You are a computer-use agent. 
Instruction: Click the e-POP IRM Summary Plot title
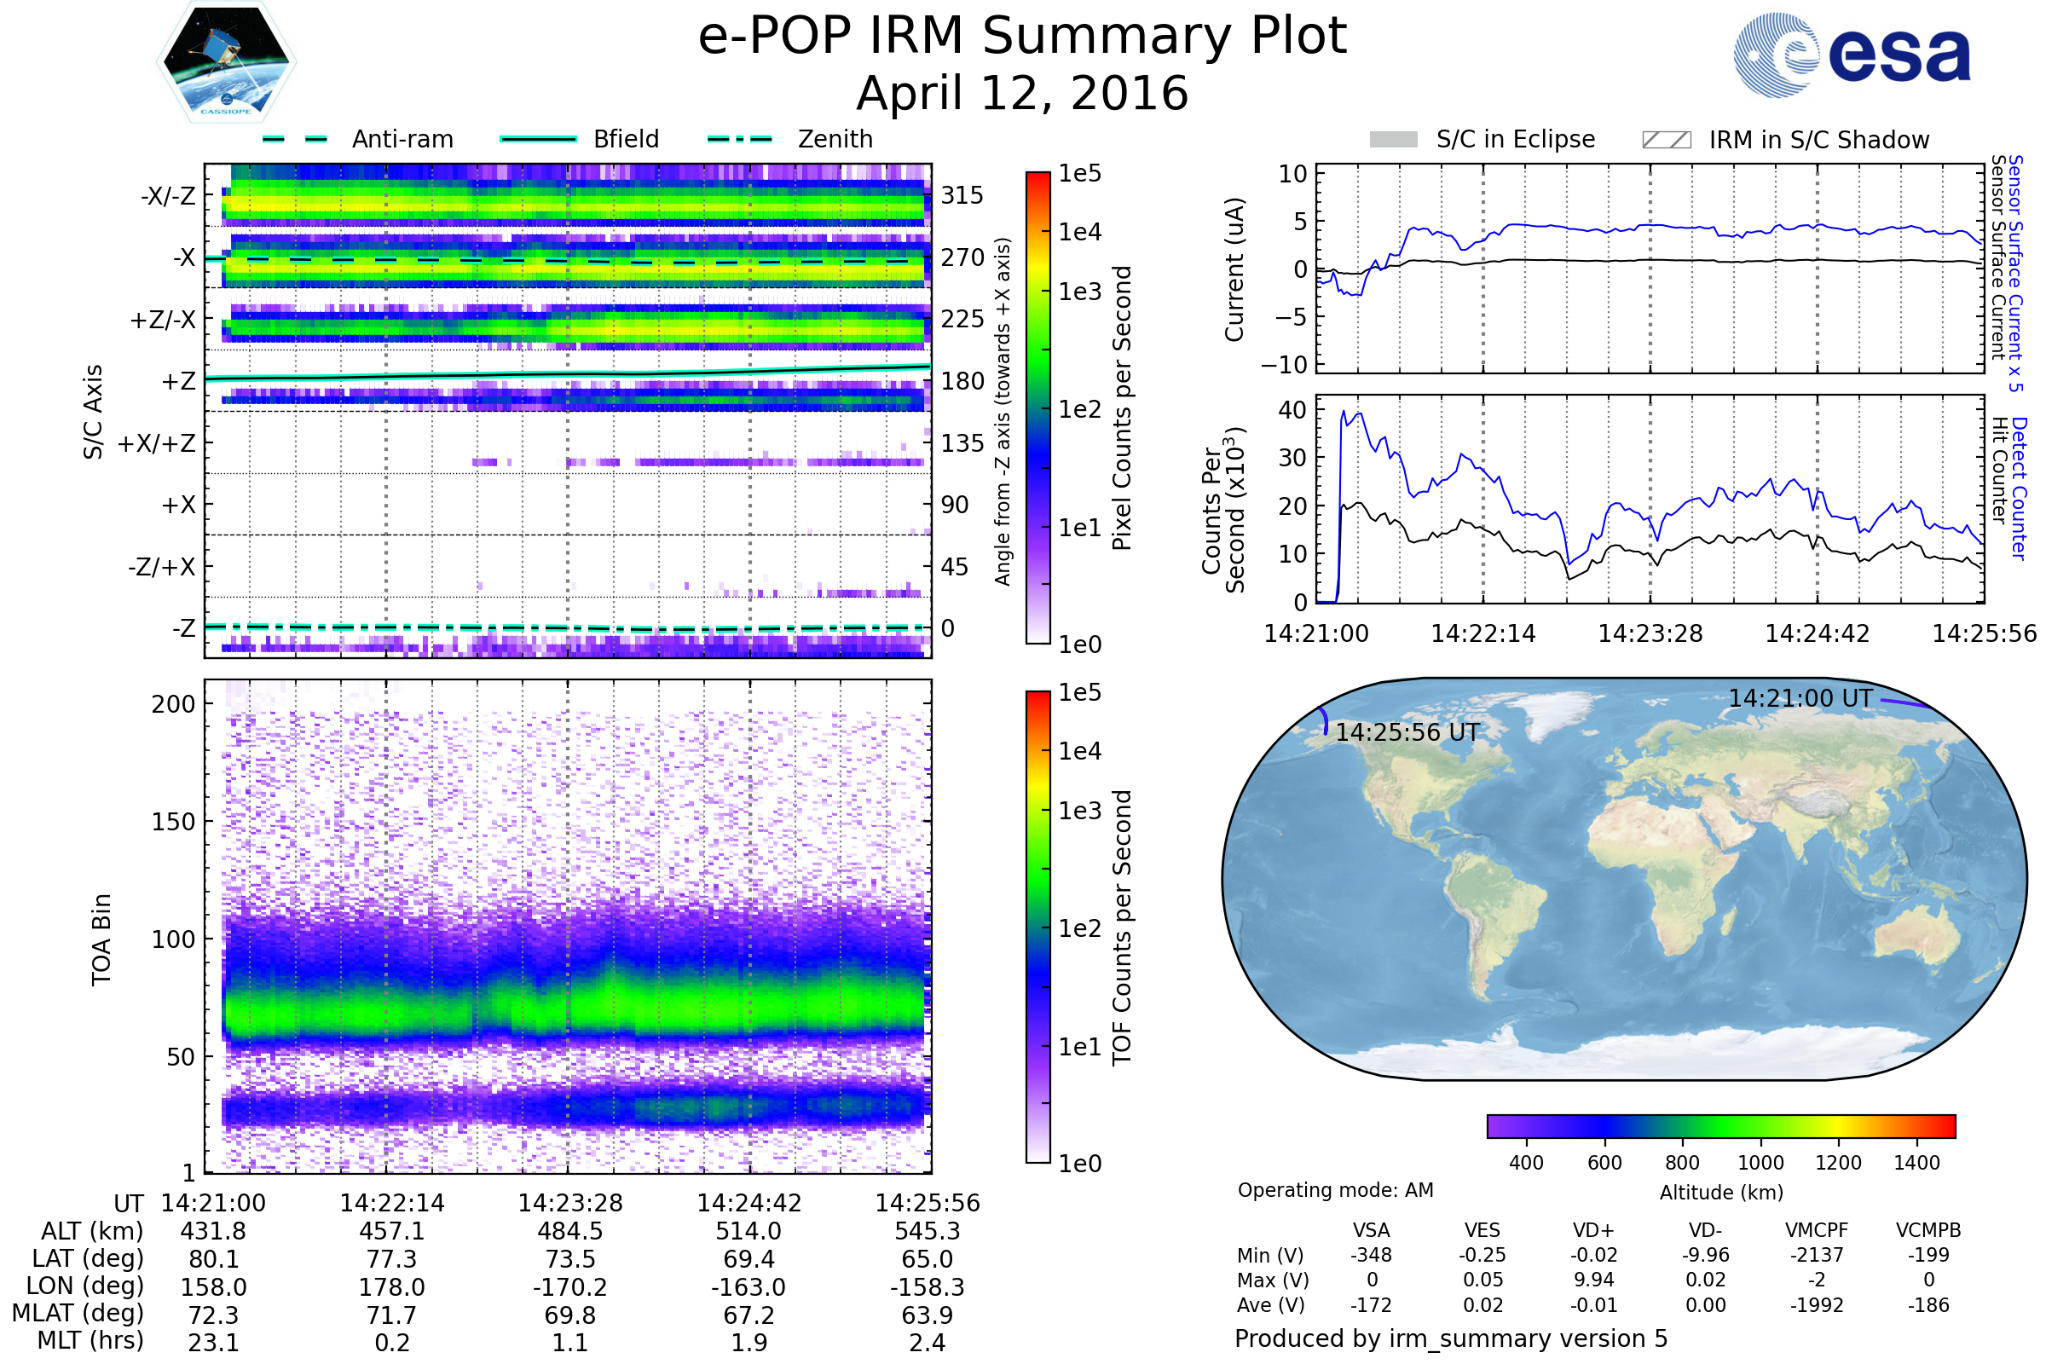coord(1022,37)
